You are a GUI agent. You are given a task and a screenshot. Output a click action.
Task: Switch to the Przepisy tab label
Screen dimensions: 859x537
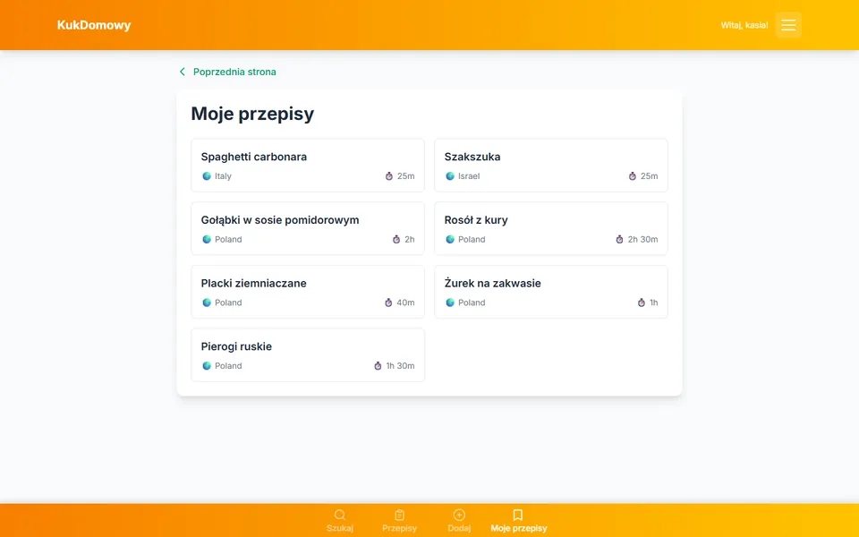coord(399,528)
